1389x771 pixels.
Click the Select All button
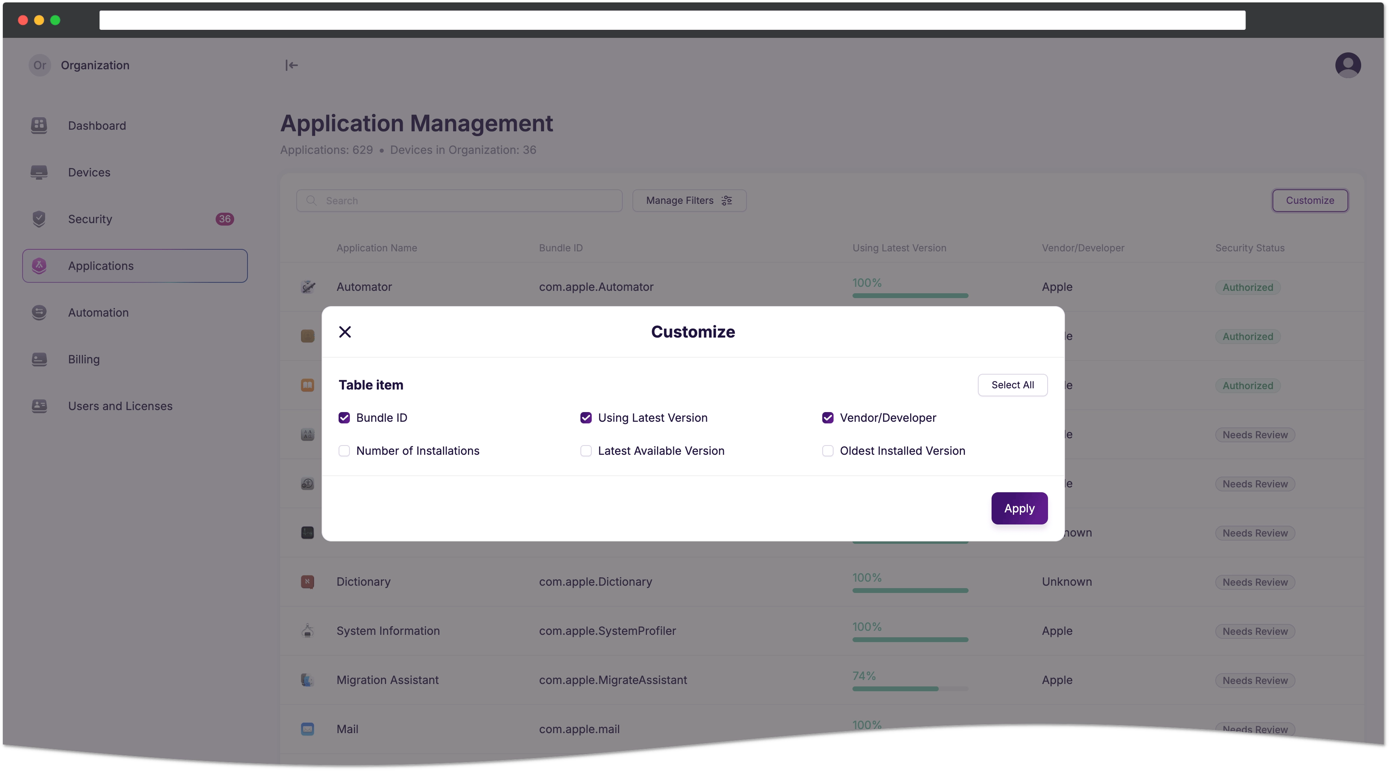[x=1012, y=385]
